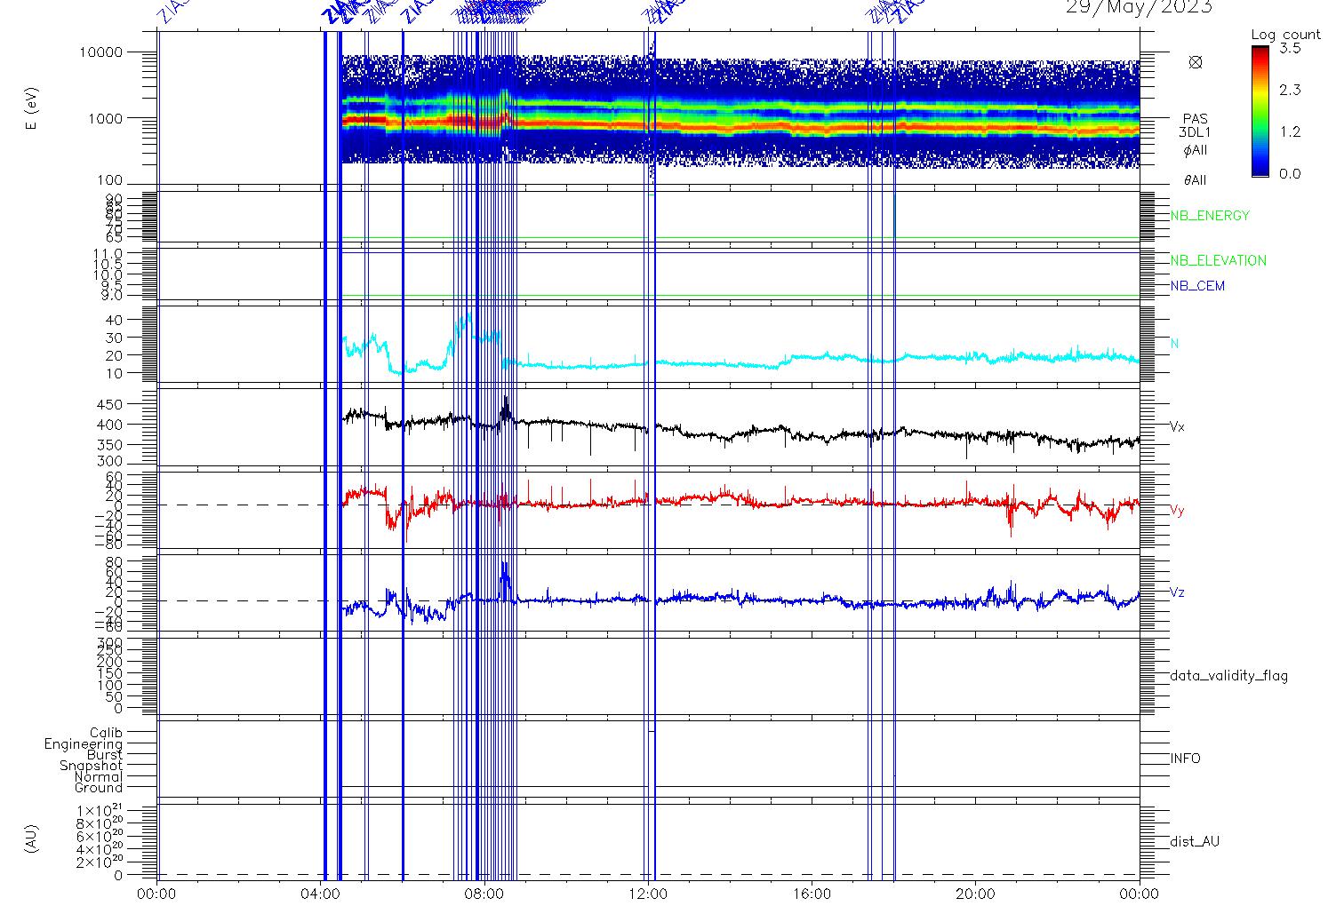Click the circled-cross symbol above PAS
Viewport: 1344px width, 906px height.
pos(1196,62)
